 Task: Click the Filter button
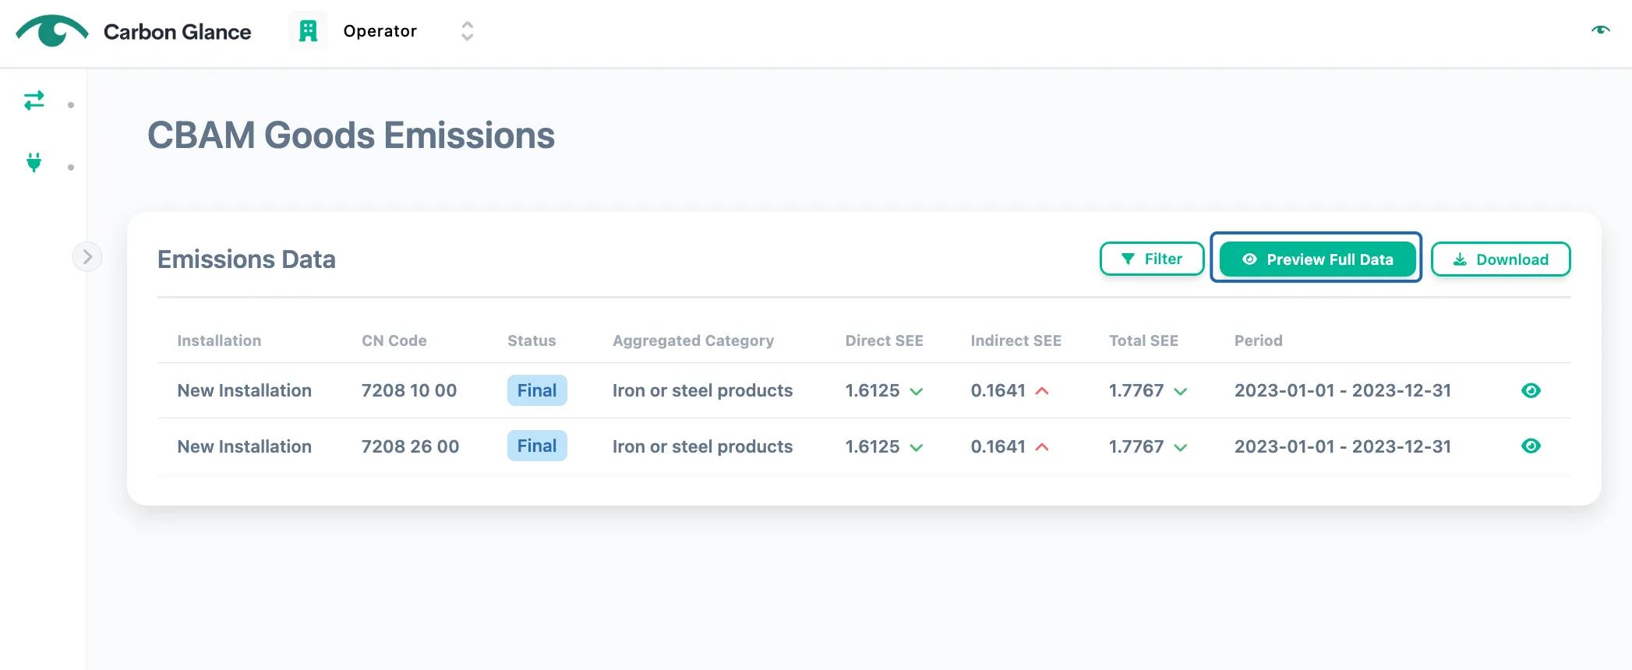(x=1152, y=259)
